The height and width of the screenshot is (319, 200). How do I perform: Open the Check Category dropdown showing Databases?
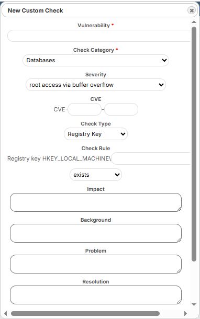[x=96, y=60]
